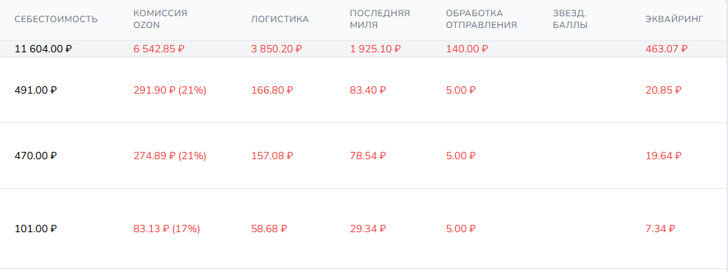728x272 pixels.
Task: Select total acquiring value 463.07 ₽
Action: coord(667,49)
